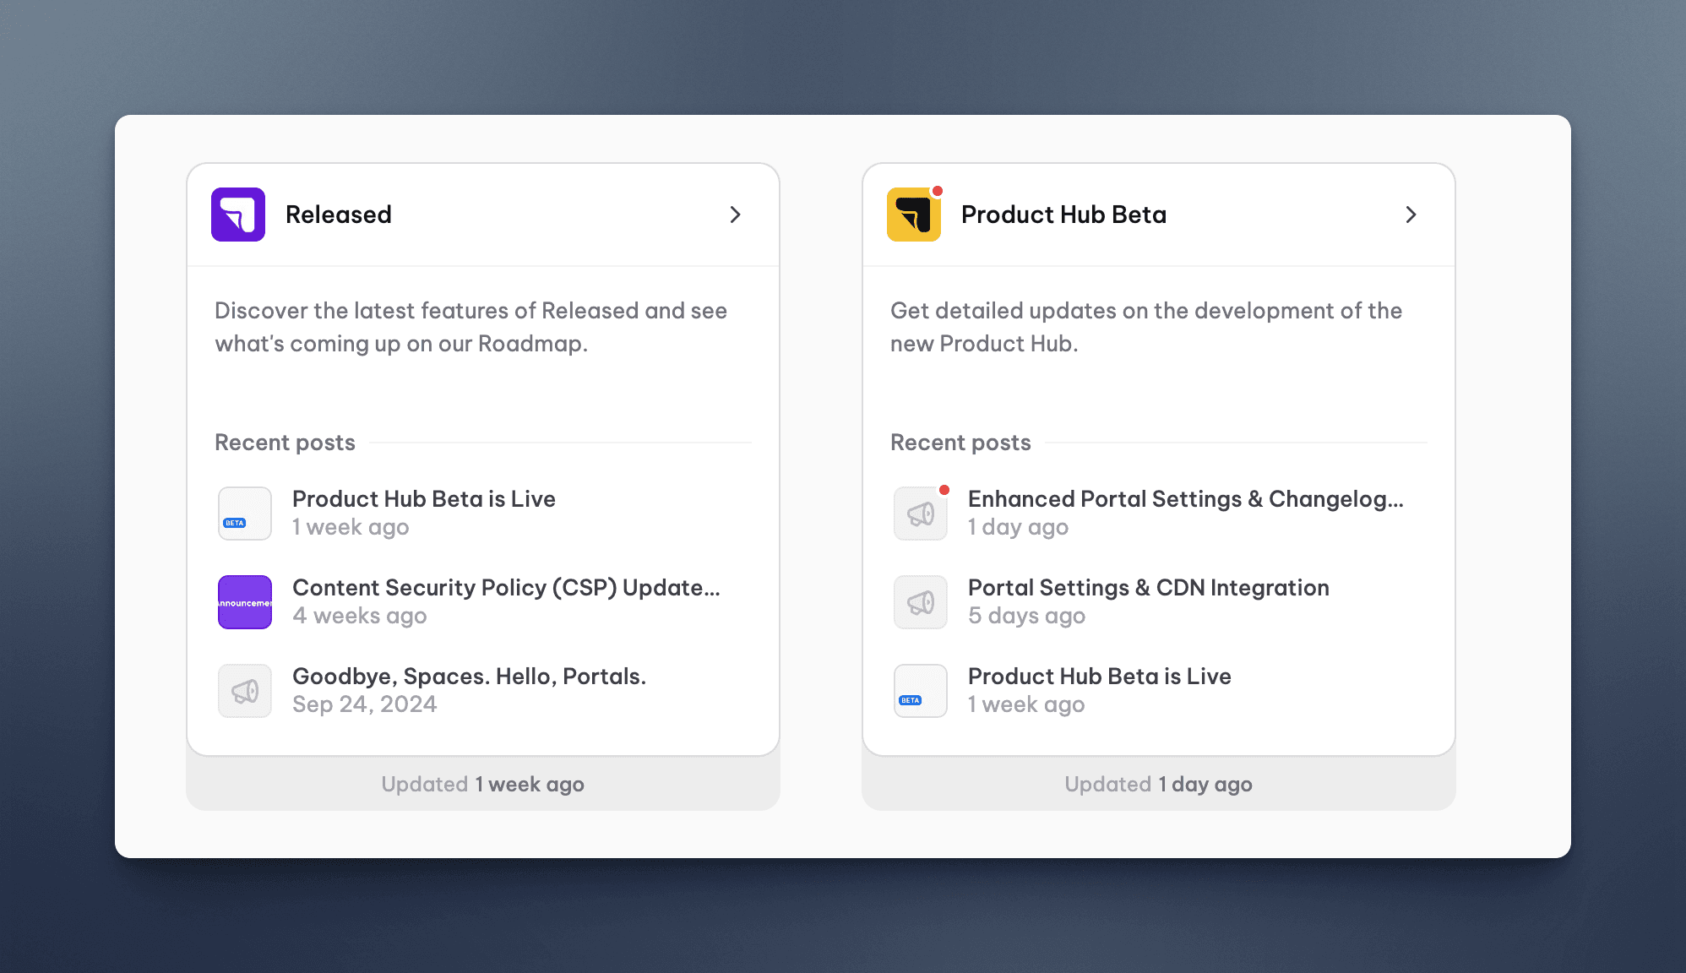This screenshot has width=1686, height=973.
Task: Click the 'Updated 1 day ago' footer
Action: tap(1159, 785)
